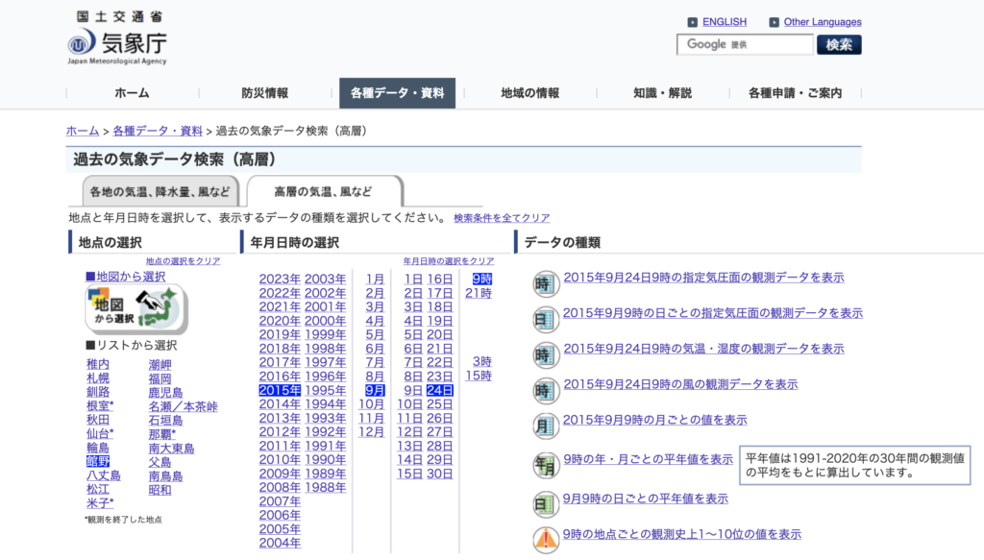984x560 pixels.
Task: Select day 24日
Action: (439, 390)
